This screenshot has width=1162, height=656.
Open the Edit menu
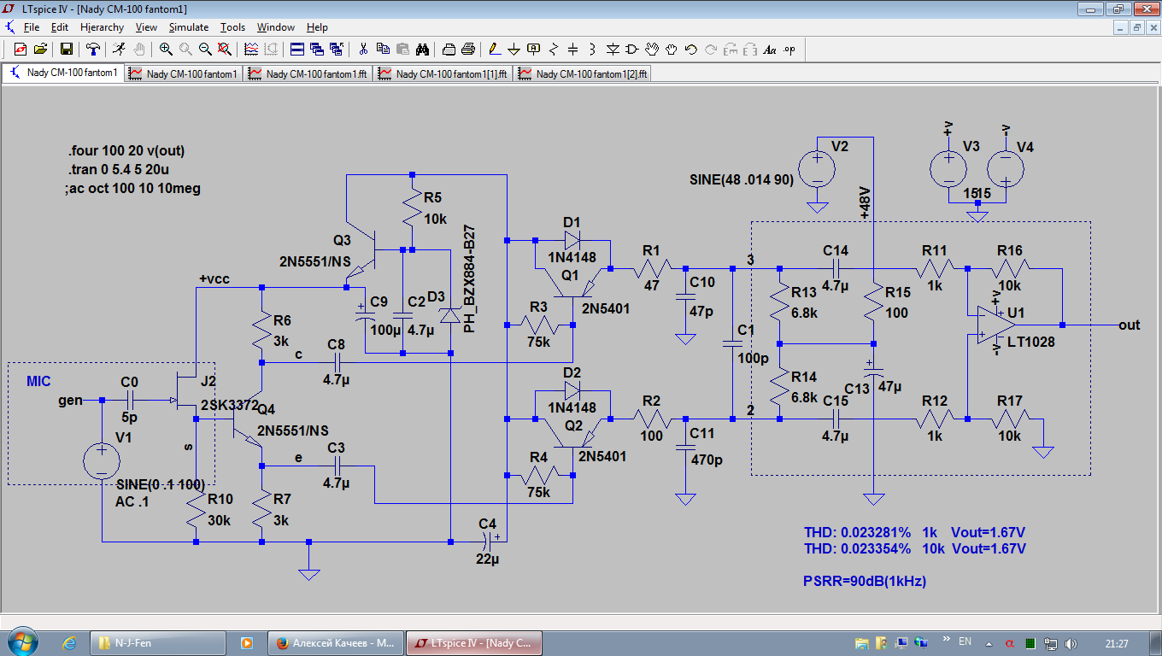pyautogui.click(x=60, y=27)
